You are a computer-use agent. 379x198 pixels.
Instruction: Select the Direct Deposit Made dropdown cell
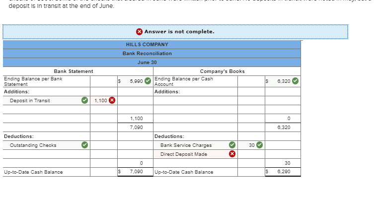(195, 154)
